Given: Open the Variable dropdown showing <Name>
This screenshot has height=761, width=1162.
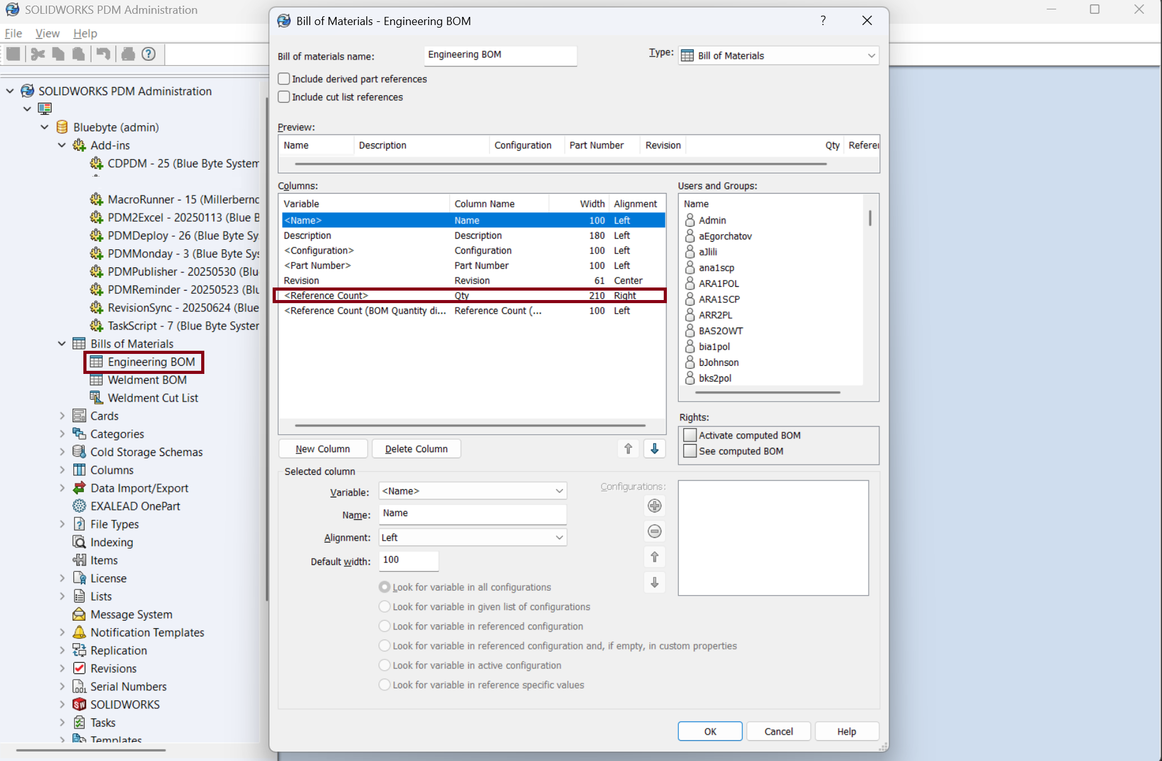Looking at the screenshot, I should tap(473, 491).
